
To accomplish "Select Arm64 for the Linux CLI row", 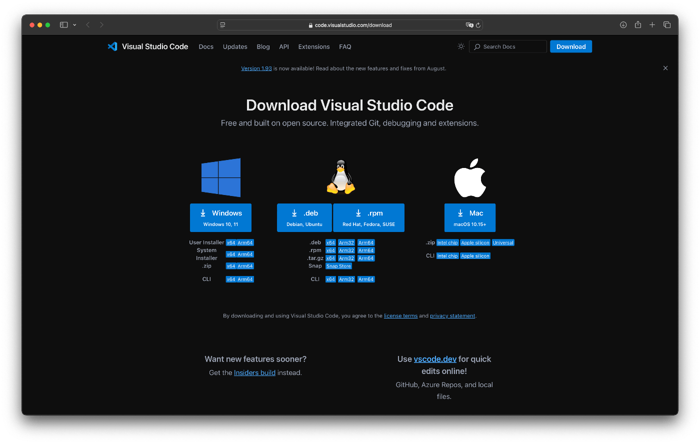I will (366, 279).
